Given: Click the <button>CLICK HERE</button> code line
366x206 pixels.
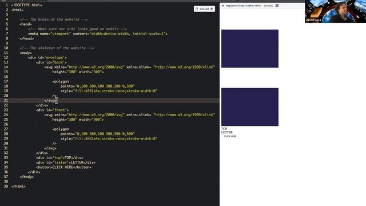Looking at the screenshot, I should (63, 167).
